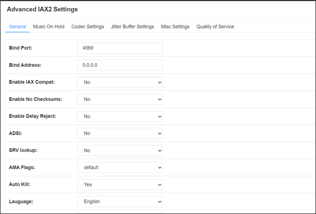Open the Enable Delay Reject dropdown
Image resolution: width=316 pixels, height=214 pixels.
pos(120,116)
